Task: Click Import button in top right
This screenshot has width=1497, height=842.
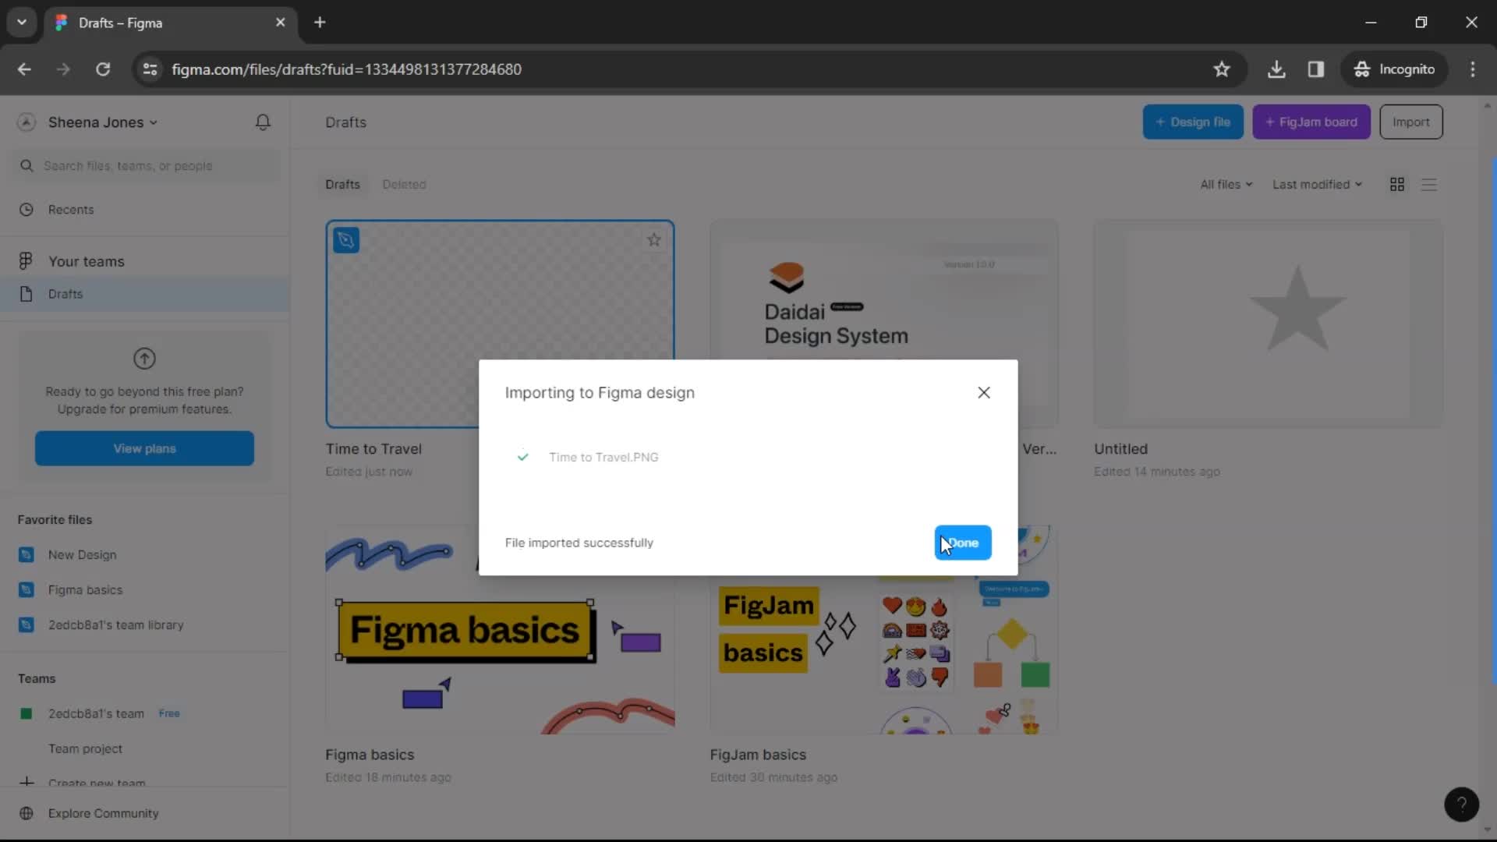Action: coord(1410,122)
